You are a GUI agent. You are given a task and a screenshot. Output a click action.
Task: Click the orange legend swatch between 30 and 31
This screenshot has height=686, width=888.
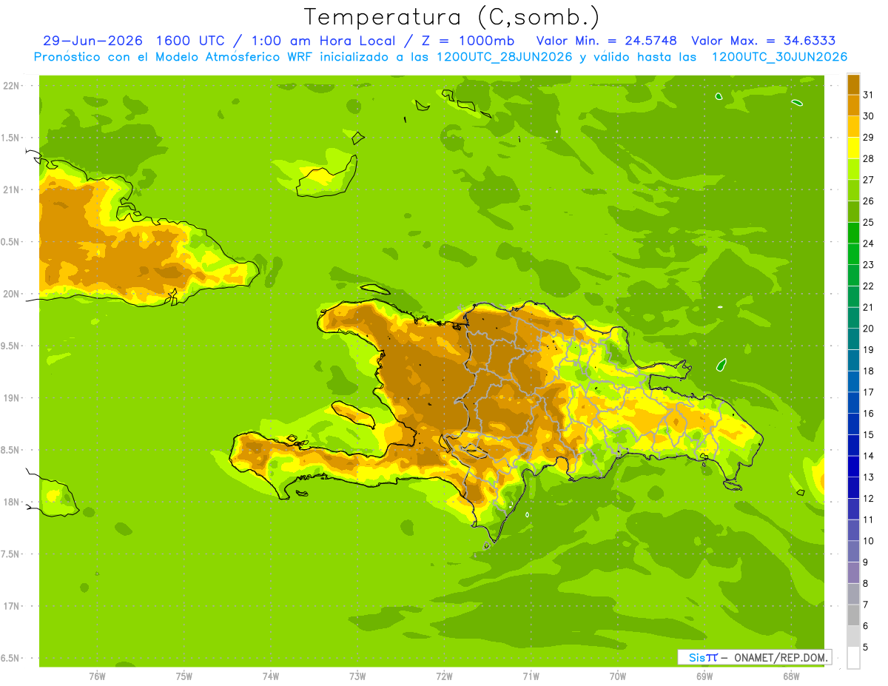coord(853,105)
